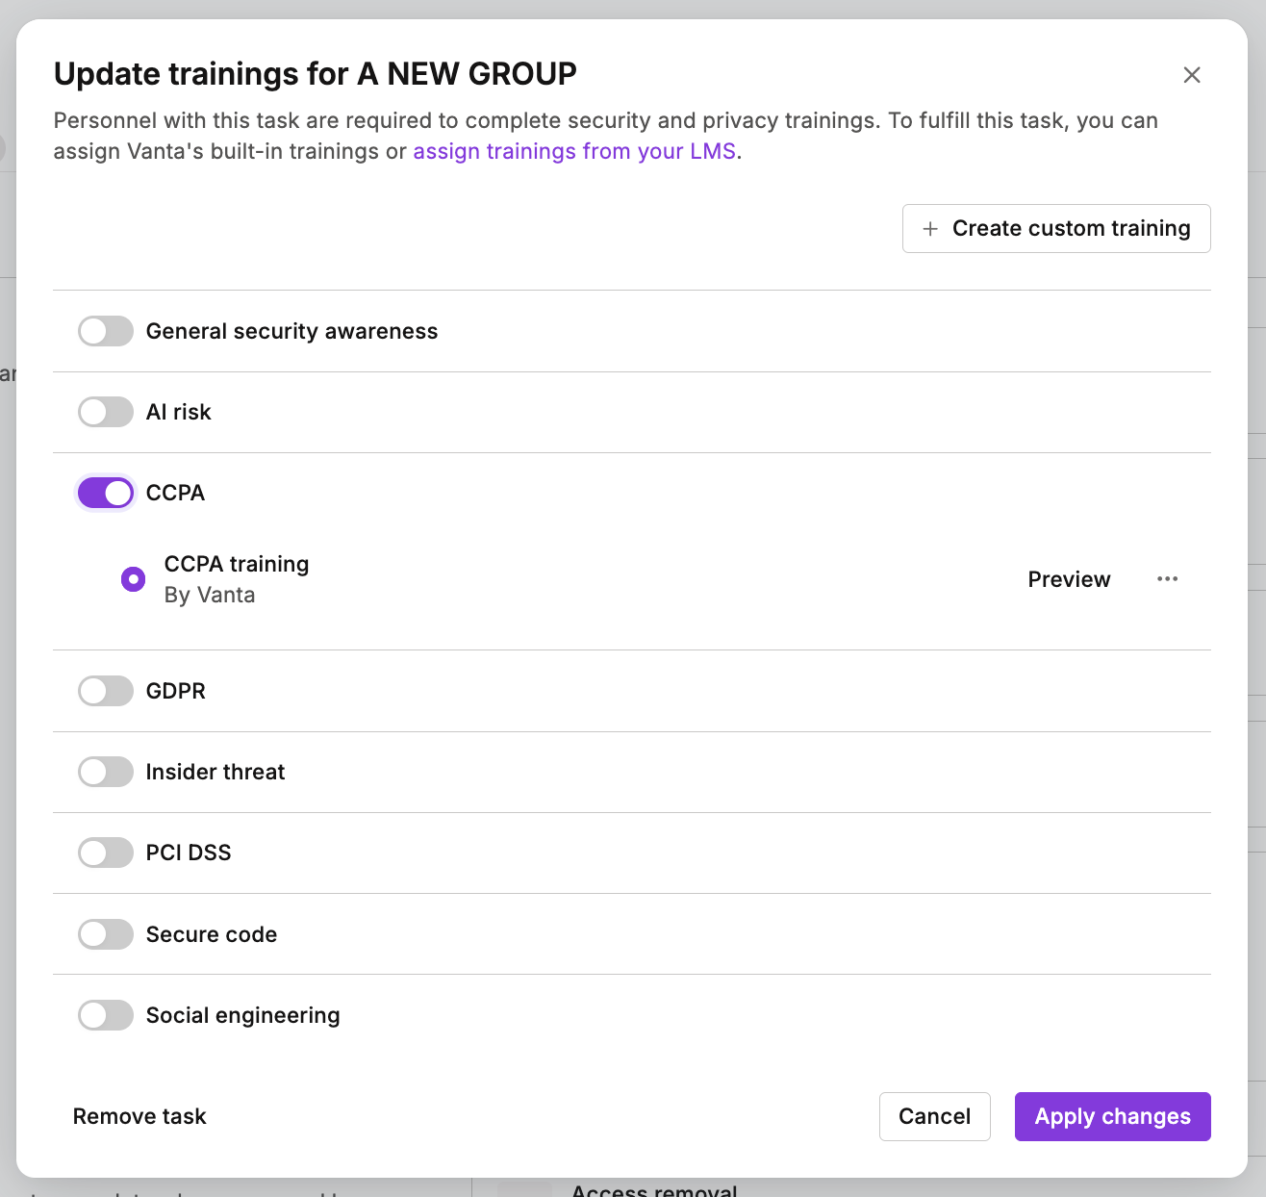1266x1197 pixels.
Task: Open the CCPA training three-dot menu
Action: click(1167, 579)
